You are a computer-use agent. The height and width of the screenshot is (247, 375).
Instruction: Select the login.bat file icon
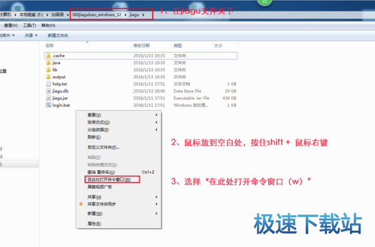[49, 105]
